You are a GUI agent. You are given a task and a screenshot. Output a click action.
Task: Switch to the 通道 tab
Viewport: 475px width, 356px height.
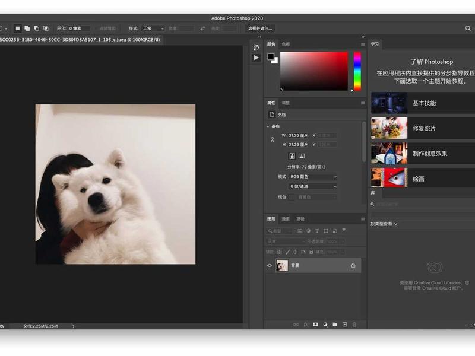pyautogui.click(x=286, y=219)
